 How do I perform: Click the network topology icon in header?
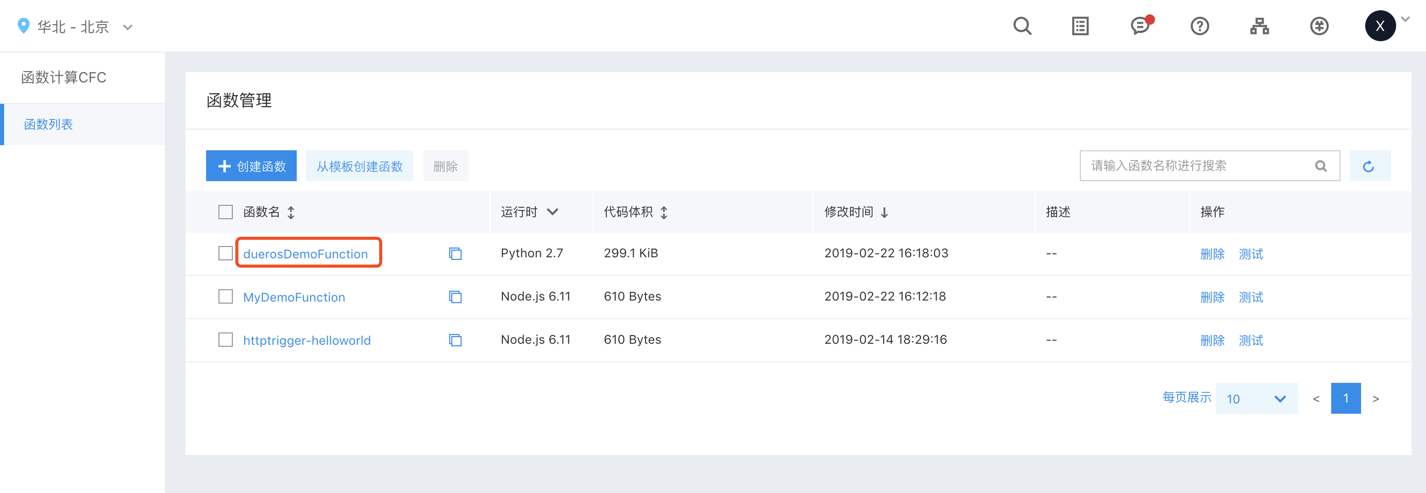(1260, 26)
